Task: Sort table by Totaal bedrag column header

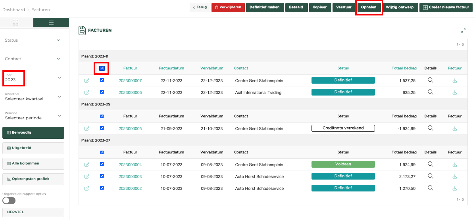Action: 404,68
